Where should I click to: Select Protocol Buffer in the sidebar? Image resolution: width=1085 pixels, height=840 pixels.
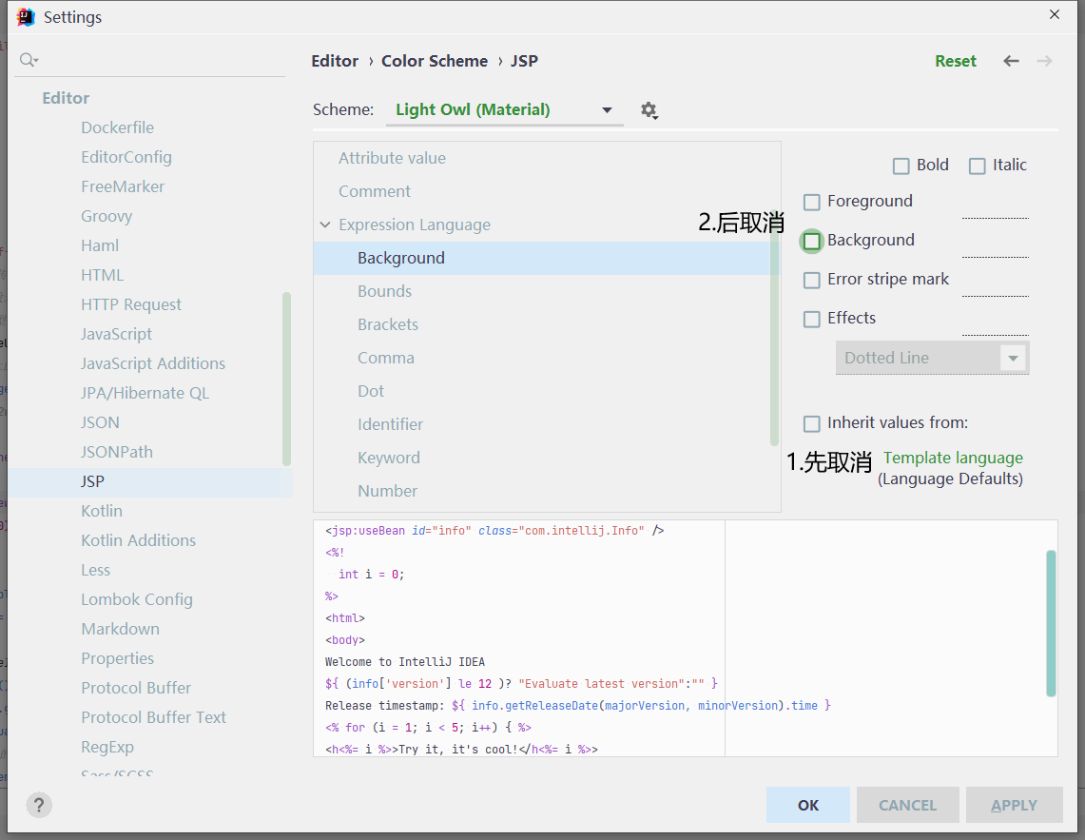click(136, 688)
